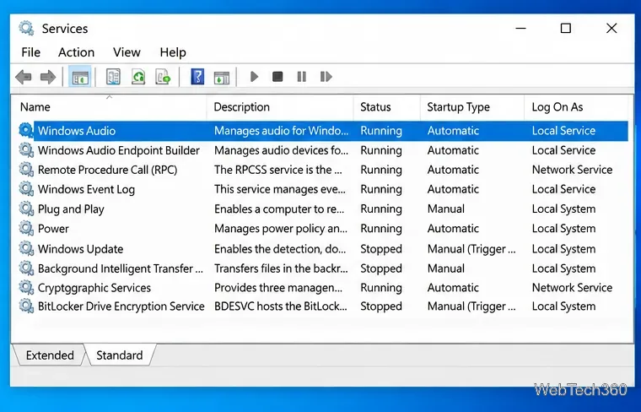Select the Plug and Play service
The height and width of the screenshot is (412, 641).
pyautogui.click(x=71, y=209)
